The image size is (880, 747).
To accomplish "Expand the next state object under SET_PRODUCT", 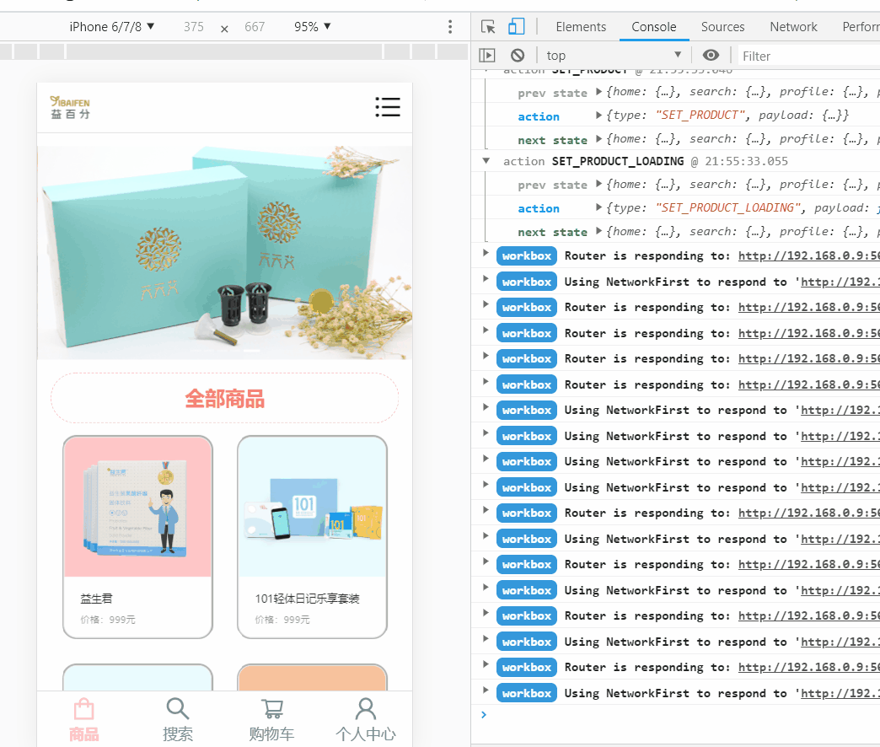I will (x=598, y=138).
